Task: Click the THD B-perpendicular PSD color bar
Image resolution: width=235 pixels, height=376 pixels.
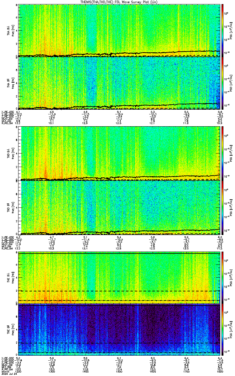Action: 223,153
